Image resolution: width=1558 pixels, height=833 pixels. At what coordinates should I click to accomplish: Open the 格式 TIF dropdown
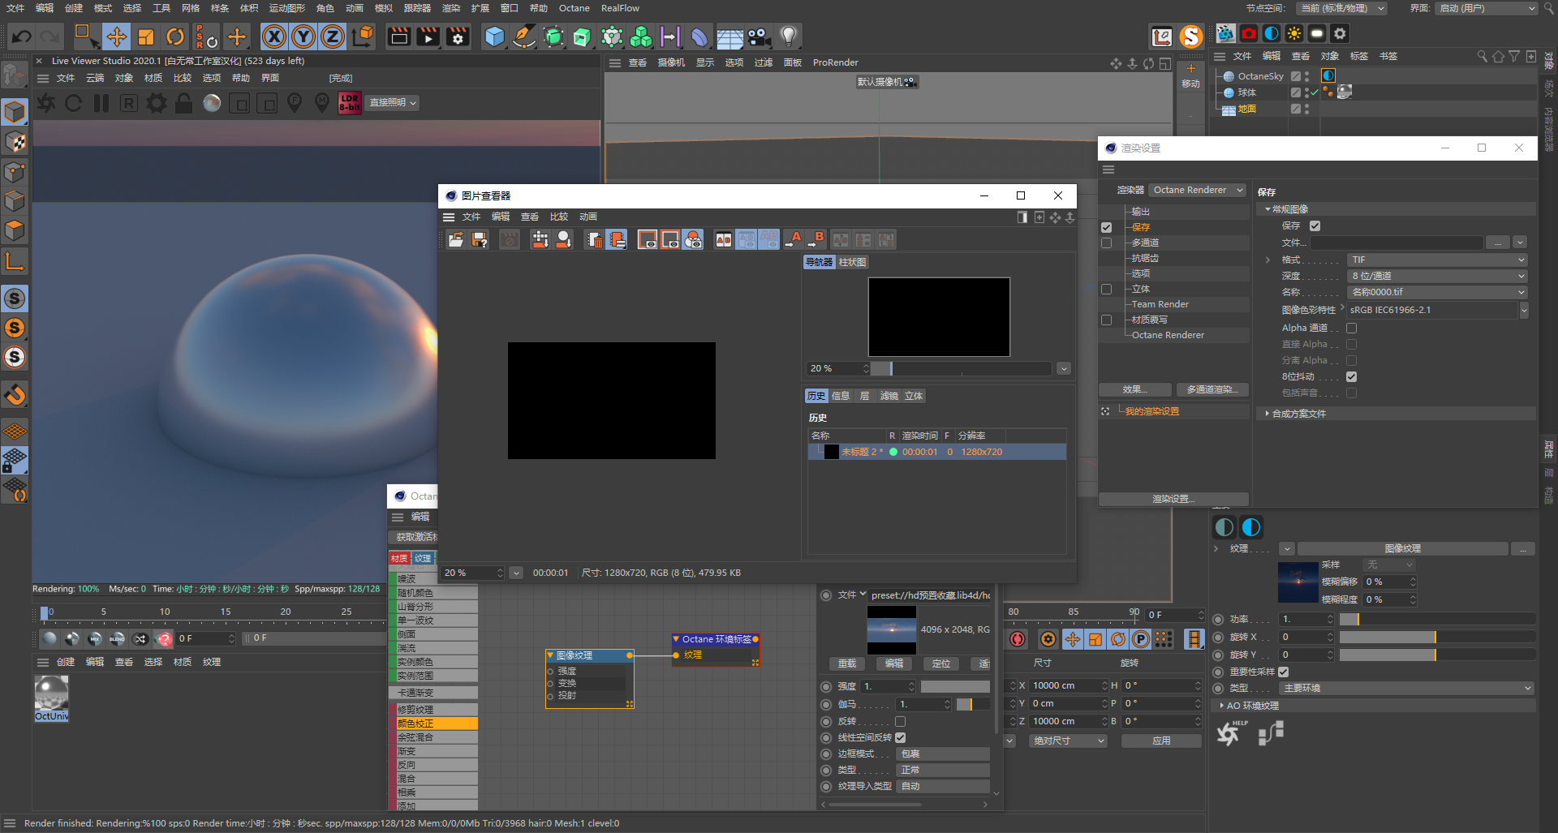click(1438, 260)
